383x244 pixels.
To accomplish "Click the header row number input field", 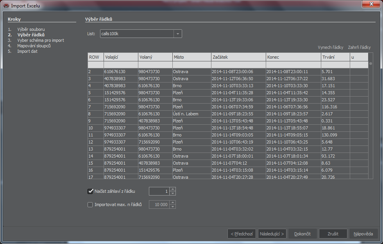I will (x=159, y=191).
